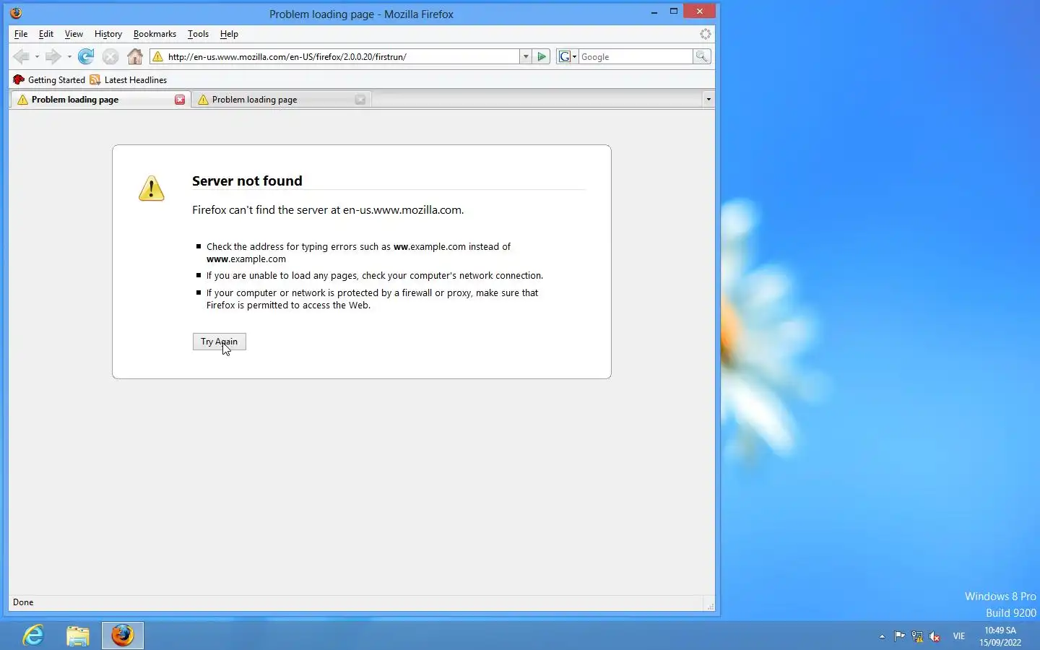The image size is (1040, 650).
Task: Click the throbber activity indicator icon
Action: pyautogui.click(x=706, y=34)
